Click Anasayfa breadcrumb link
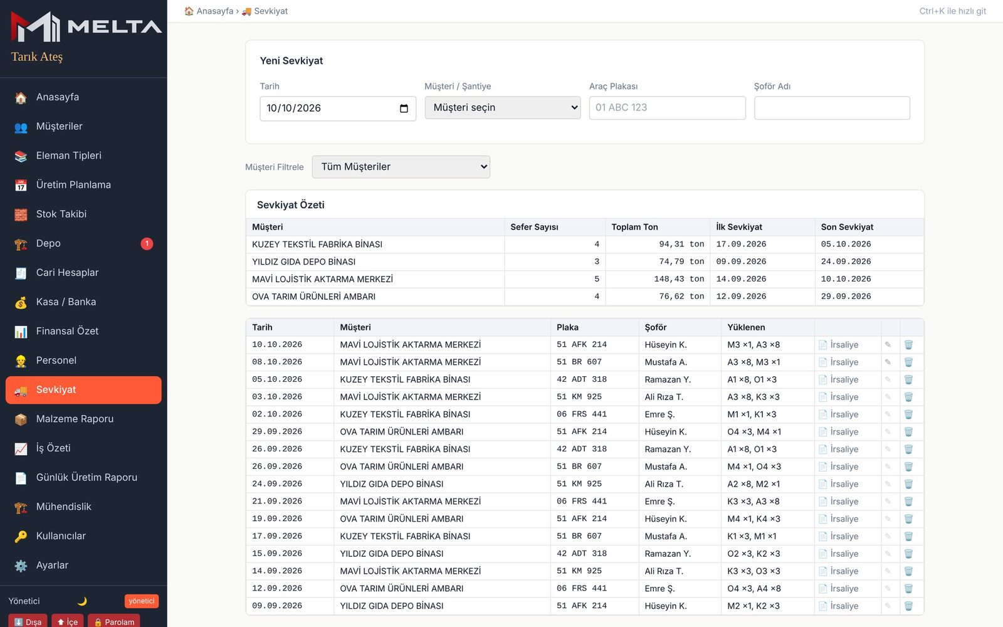This screenshot has height=627, width=1003. pos(209,11)
